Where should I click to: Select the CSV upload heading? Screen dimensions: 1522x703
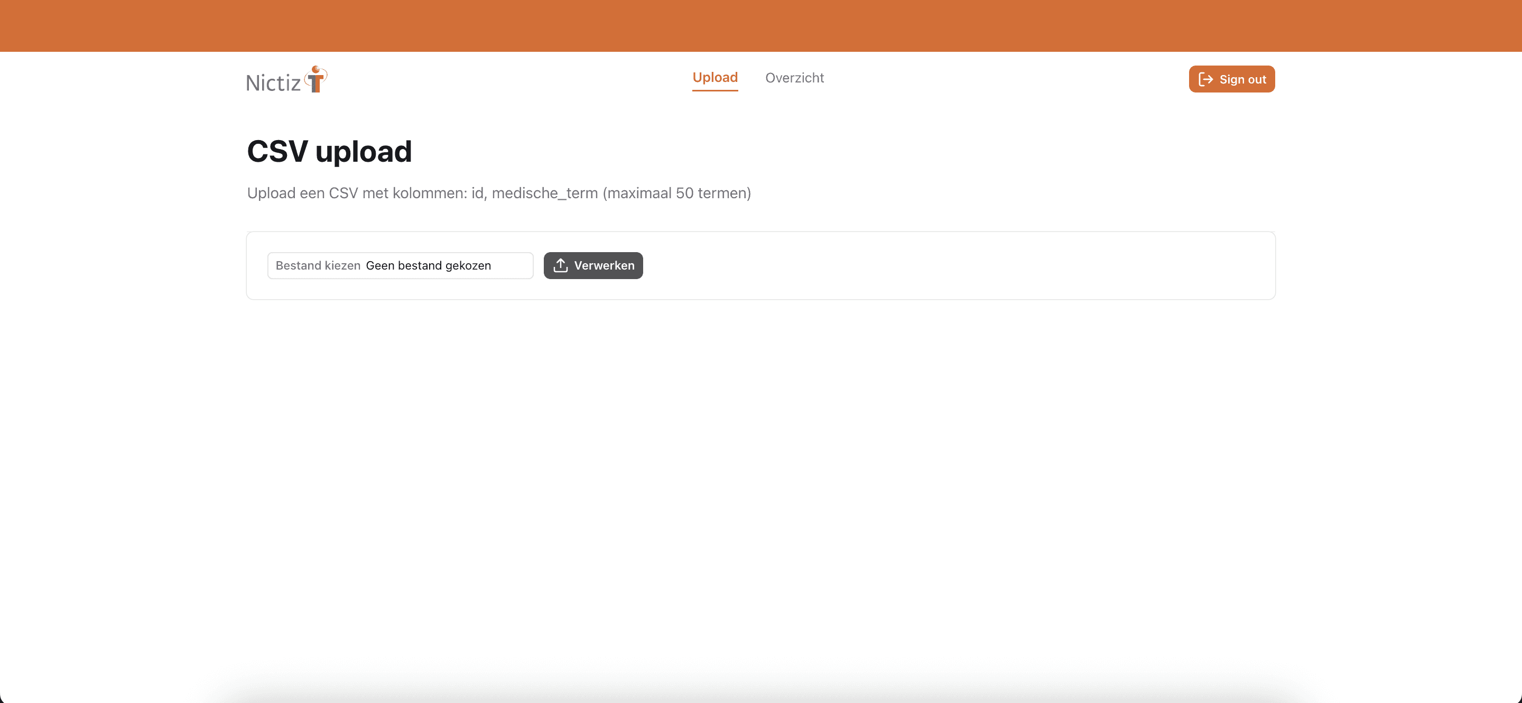click(x=329, y=151)
